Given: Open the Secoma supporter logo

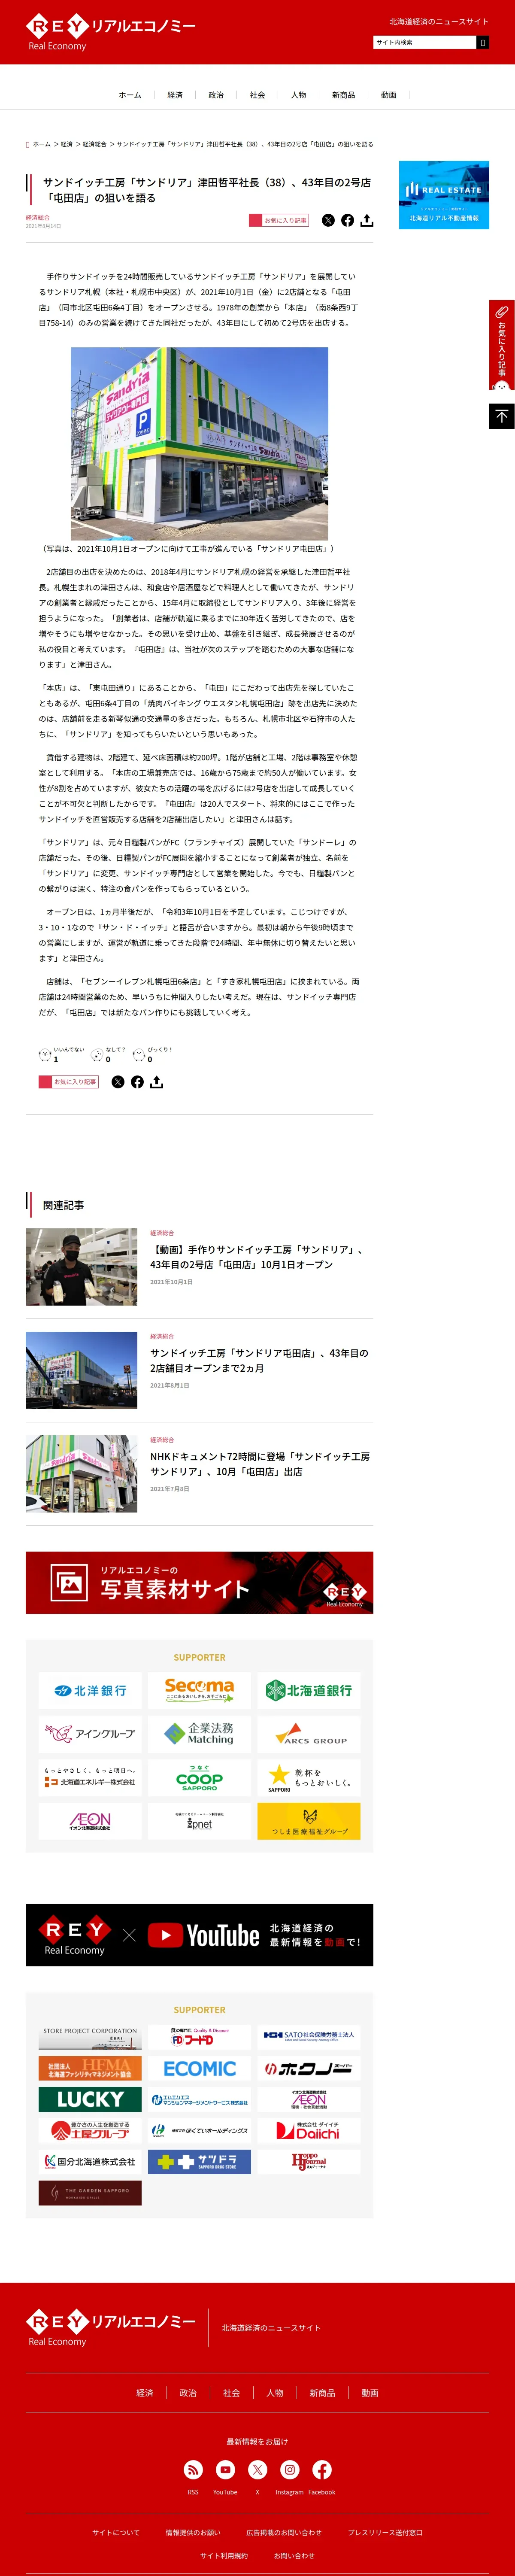Looking at the screenshot, I should click(x=199, y=1691).
